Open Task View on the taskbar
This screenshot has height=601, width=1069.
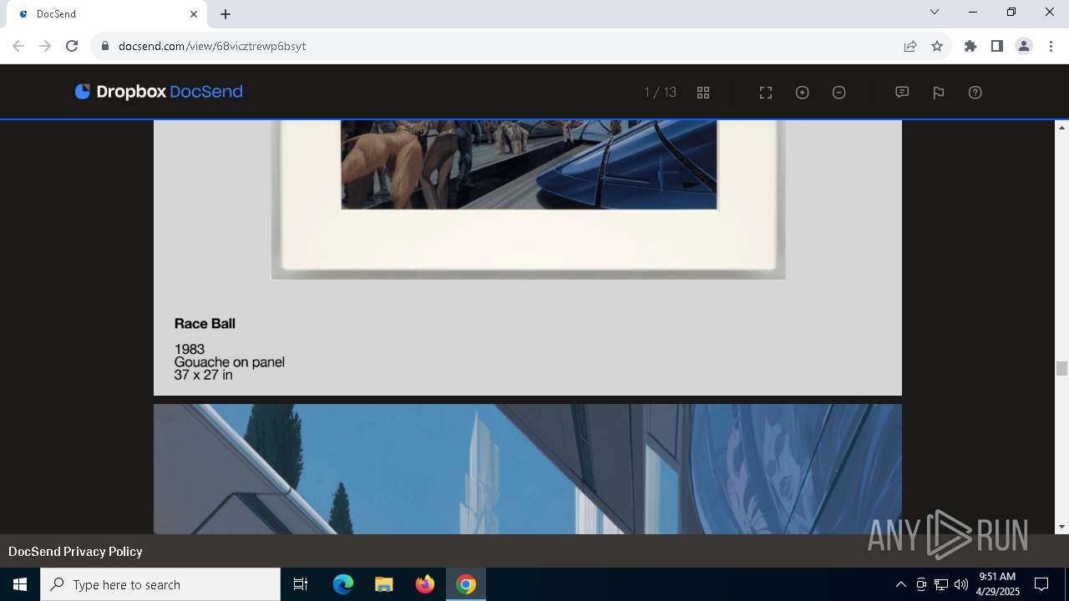point(301,584)
